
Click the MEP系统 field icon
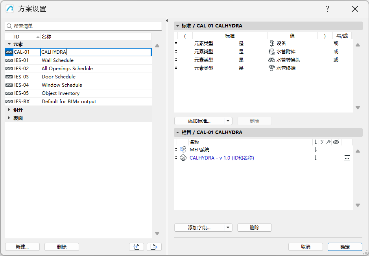tap(183, 149)
